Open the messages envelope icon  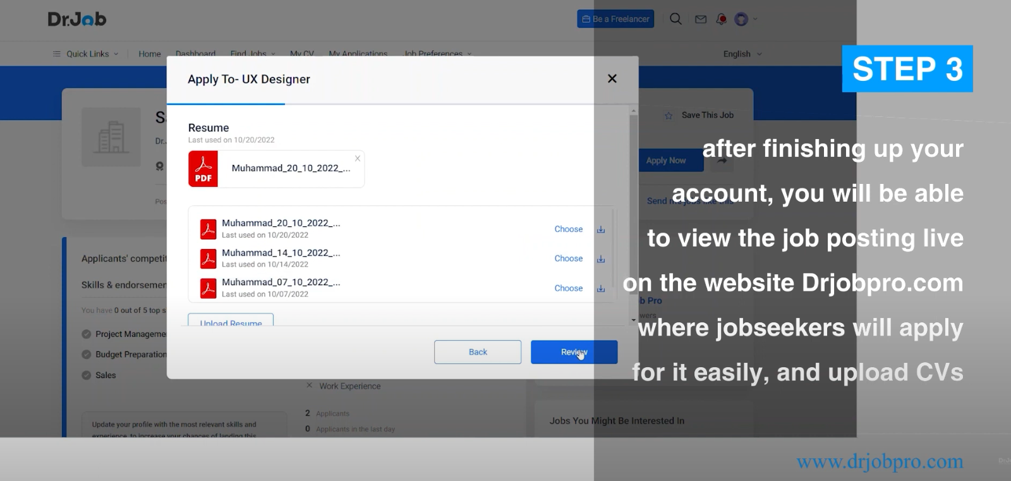coord(701,20)
